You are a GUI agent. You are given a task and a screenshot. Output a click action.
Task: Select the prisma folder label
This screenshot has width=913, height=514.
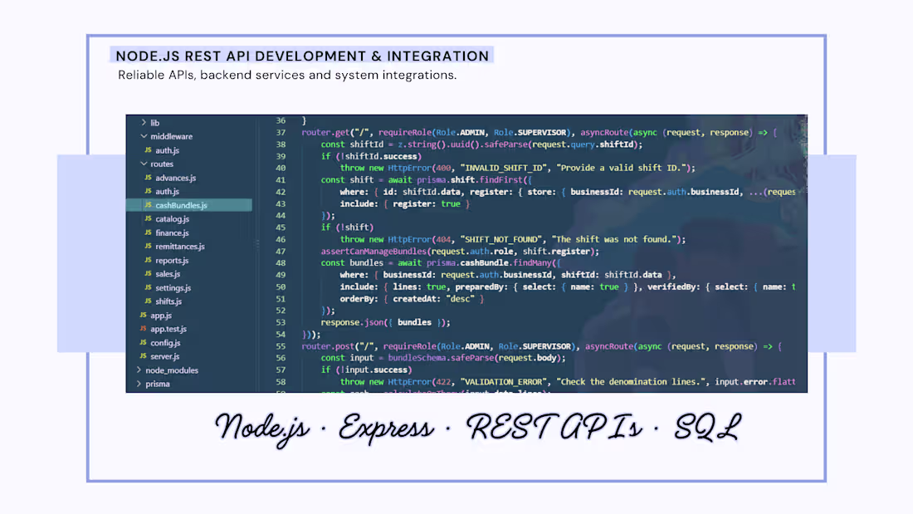click(x=158, y=384)
